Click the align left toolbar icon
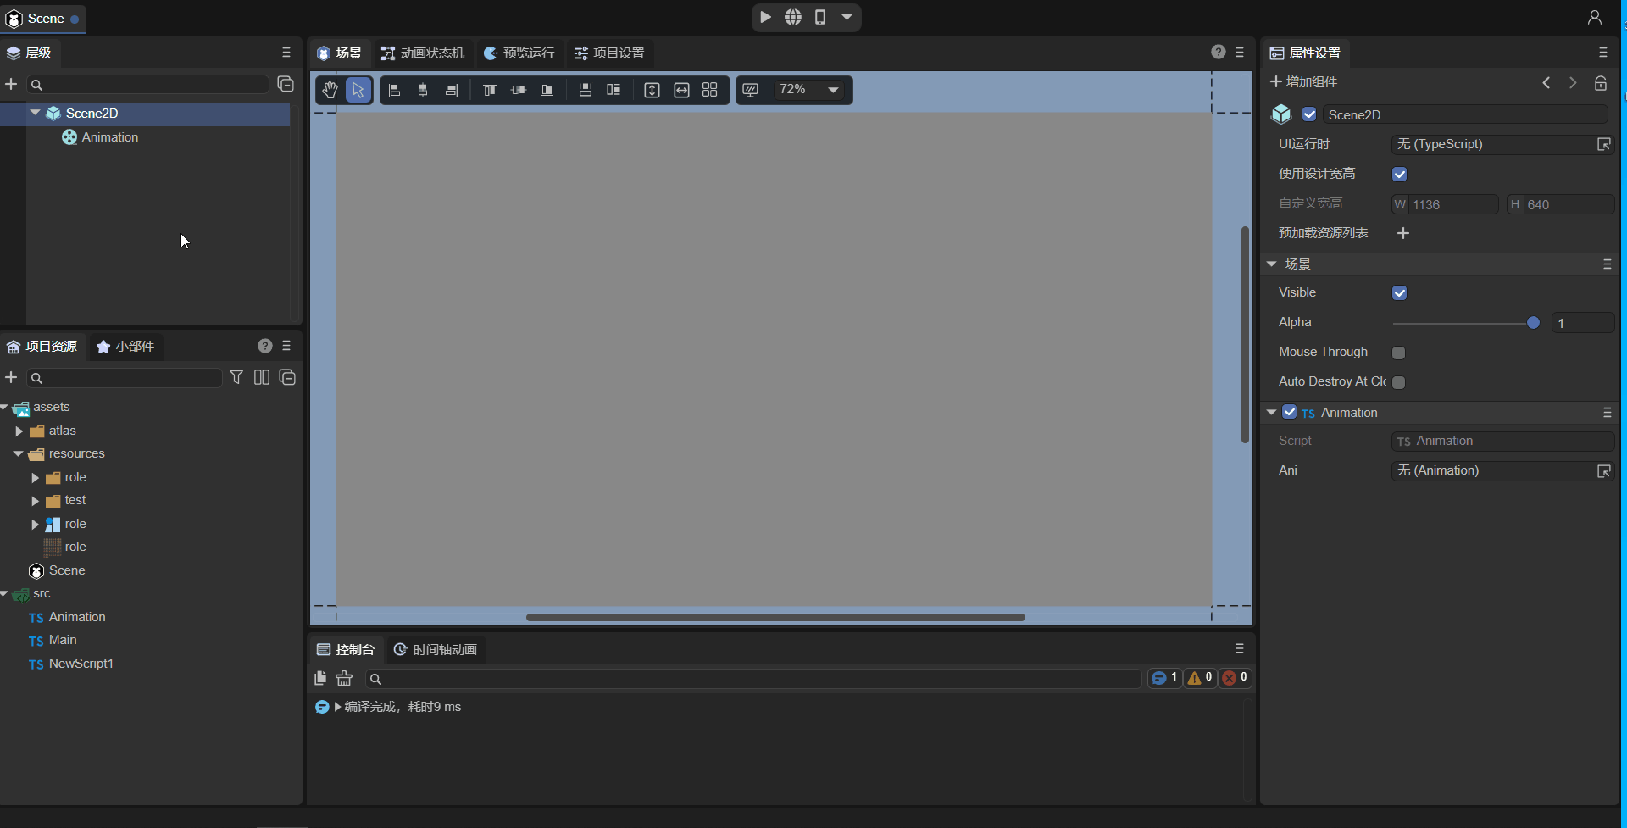 point(394,90)
